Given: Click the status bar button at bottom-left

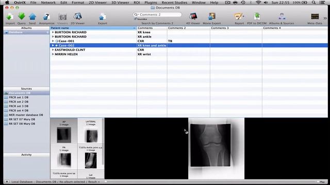Looking at the screenshot, I should [7, 181].
